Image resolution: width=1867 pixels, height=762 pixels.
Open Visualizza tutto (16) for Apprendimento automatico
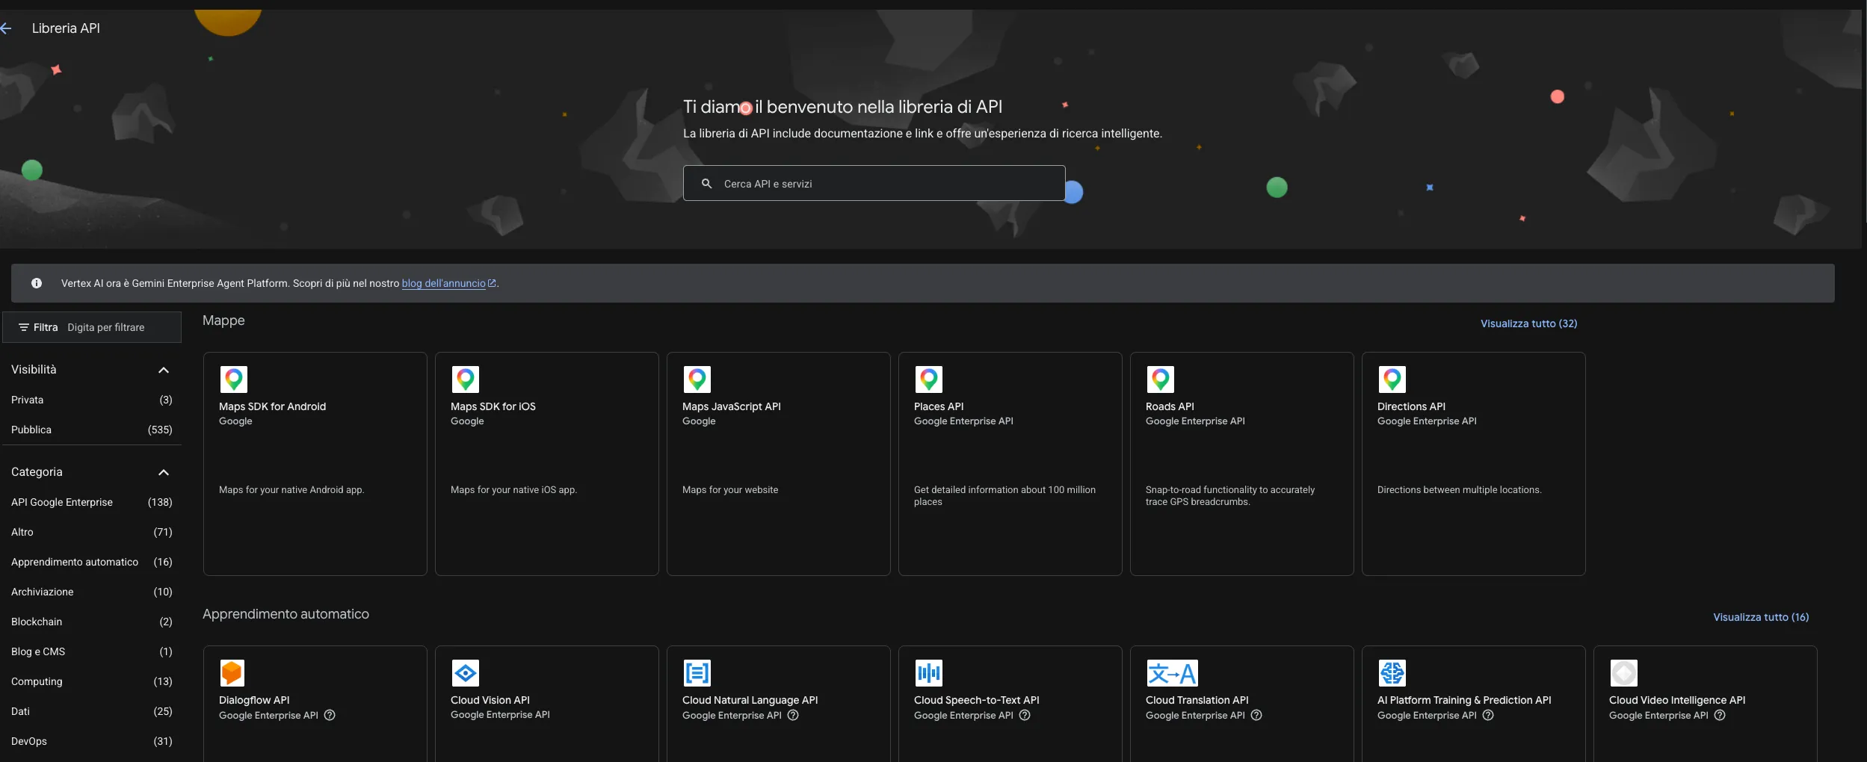pos(1761,617)
